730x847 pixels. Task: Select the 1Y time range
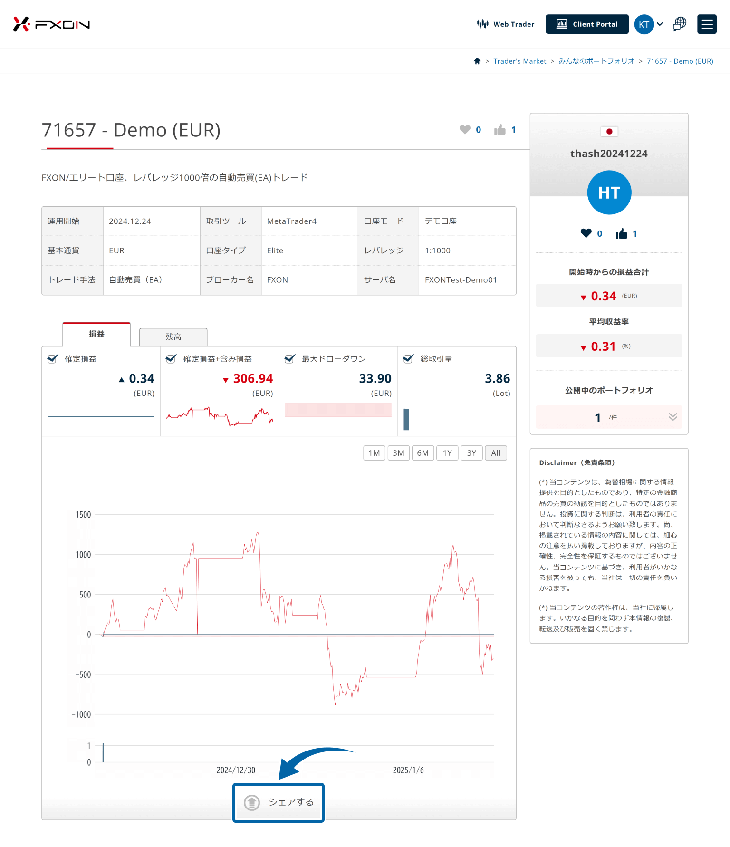(447, 453)
